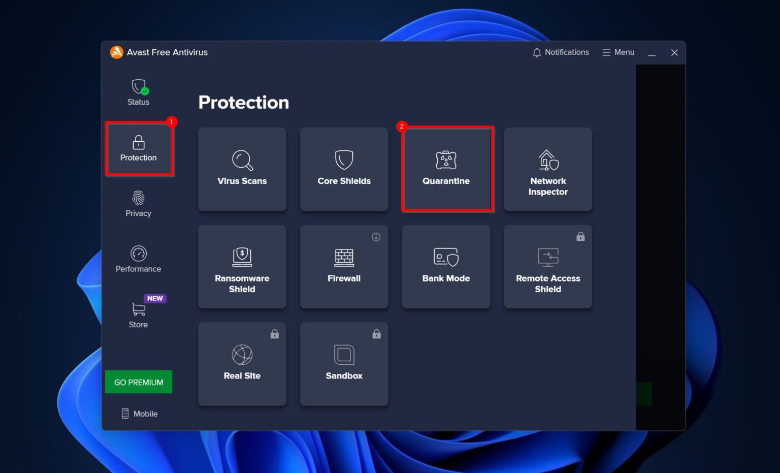The image size is (780, 473).
Task: Click the lock icon on the Sandbox tile
Action: (x=376, y=334)
